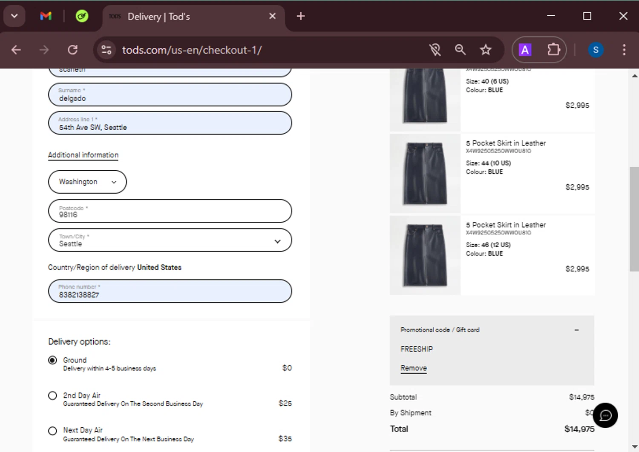Viewport: 639px width, 452px height.
Task: Edit the Phone number field
Action: 170,291
